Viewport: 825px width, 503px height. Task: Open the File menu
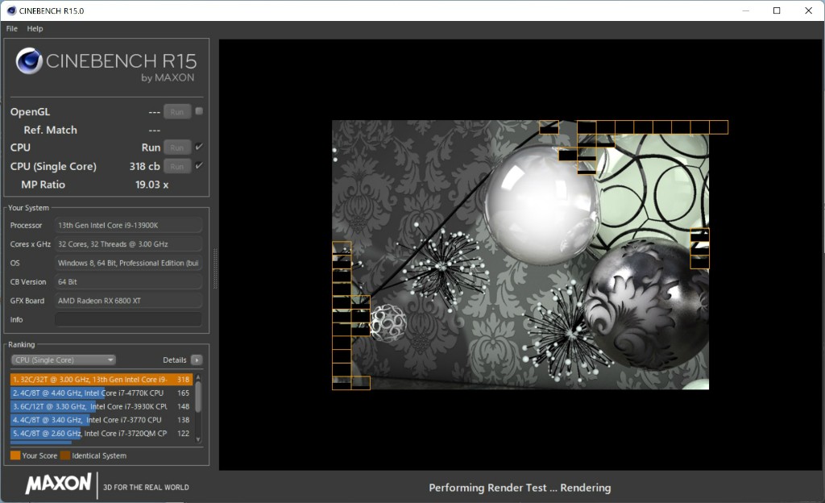click(12, 28)
